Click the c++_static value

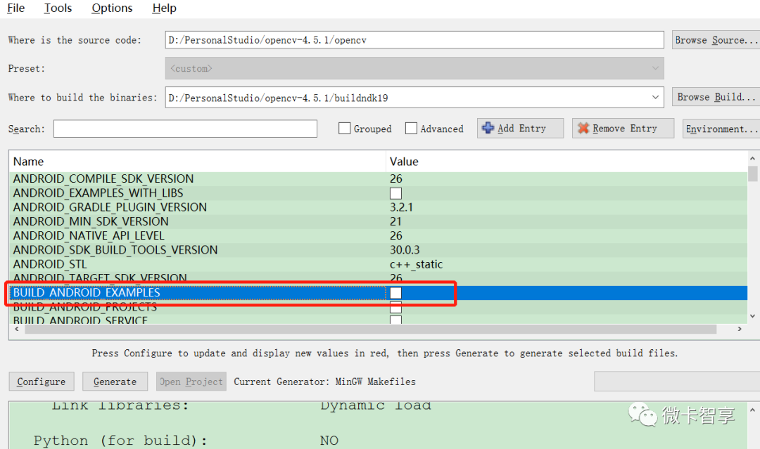point(417,264)
